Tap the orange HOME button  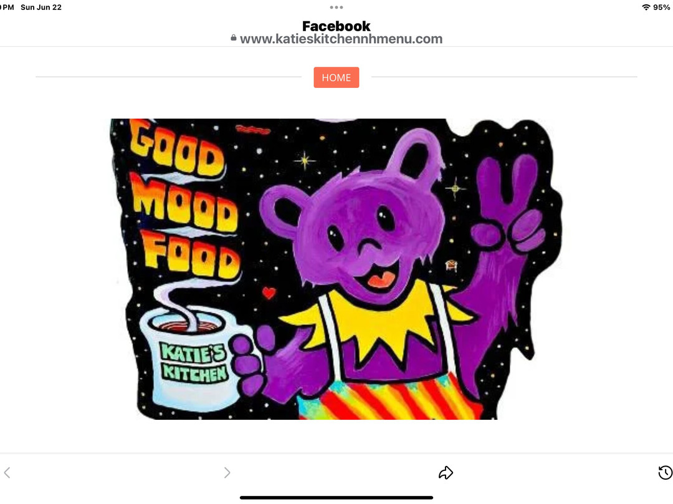pyautogui.click(x=336, y=77)
